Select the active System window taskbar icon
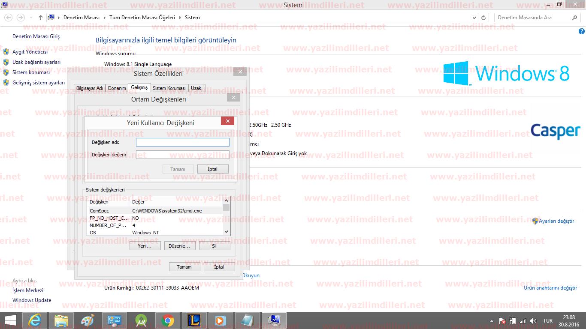The height and width of the screenshot is (329, 586). pos(274,320)
